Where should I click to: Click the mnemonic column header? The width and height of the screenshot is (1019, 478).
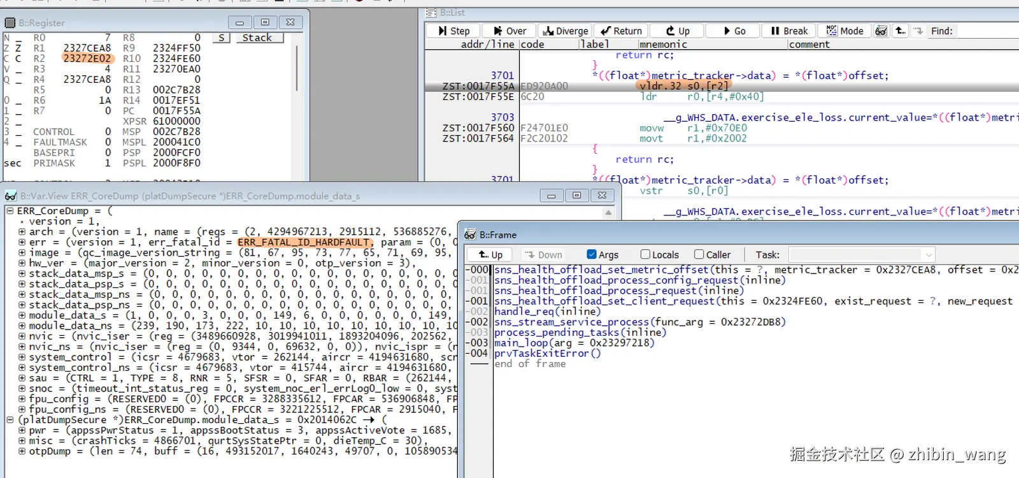663,44
